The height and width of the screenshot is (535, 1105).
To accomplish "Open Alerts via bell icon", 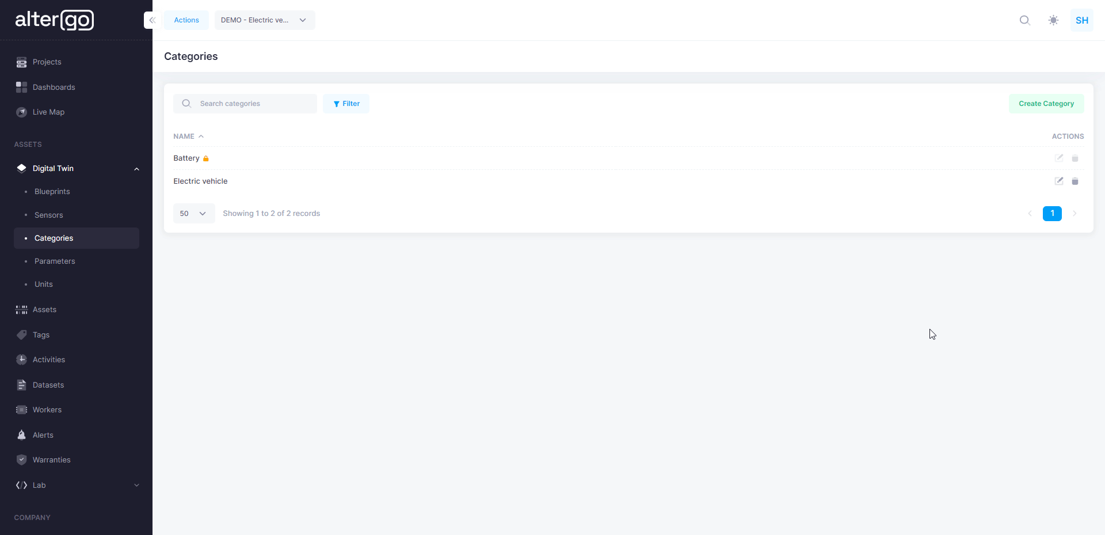I will click(x=21, y=435).
